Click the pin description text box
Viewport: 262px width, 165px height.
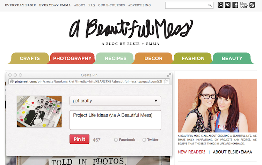tap(115, 120)
